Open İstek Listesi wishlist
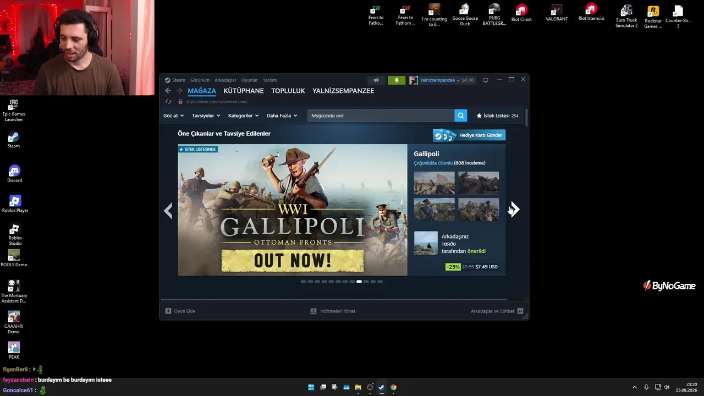The image size is (704, 396). pos(497,116)
